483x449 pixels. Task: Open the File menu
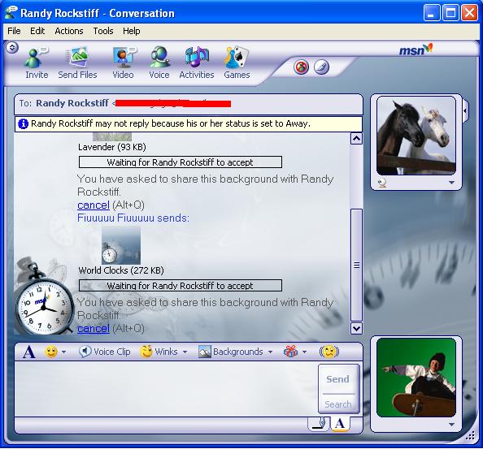click(14, 31)
